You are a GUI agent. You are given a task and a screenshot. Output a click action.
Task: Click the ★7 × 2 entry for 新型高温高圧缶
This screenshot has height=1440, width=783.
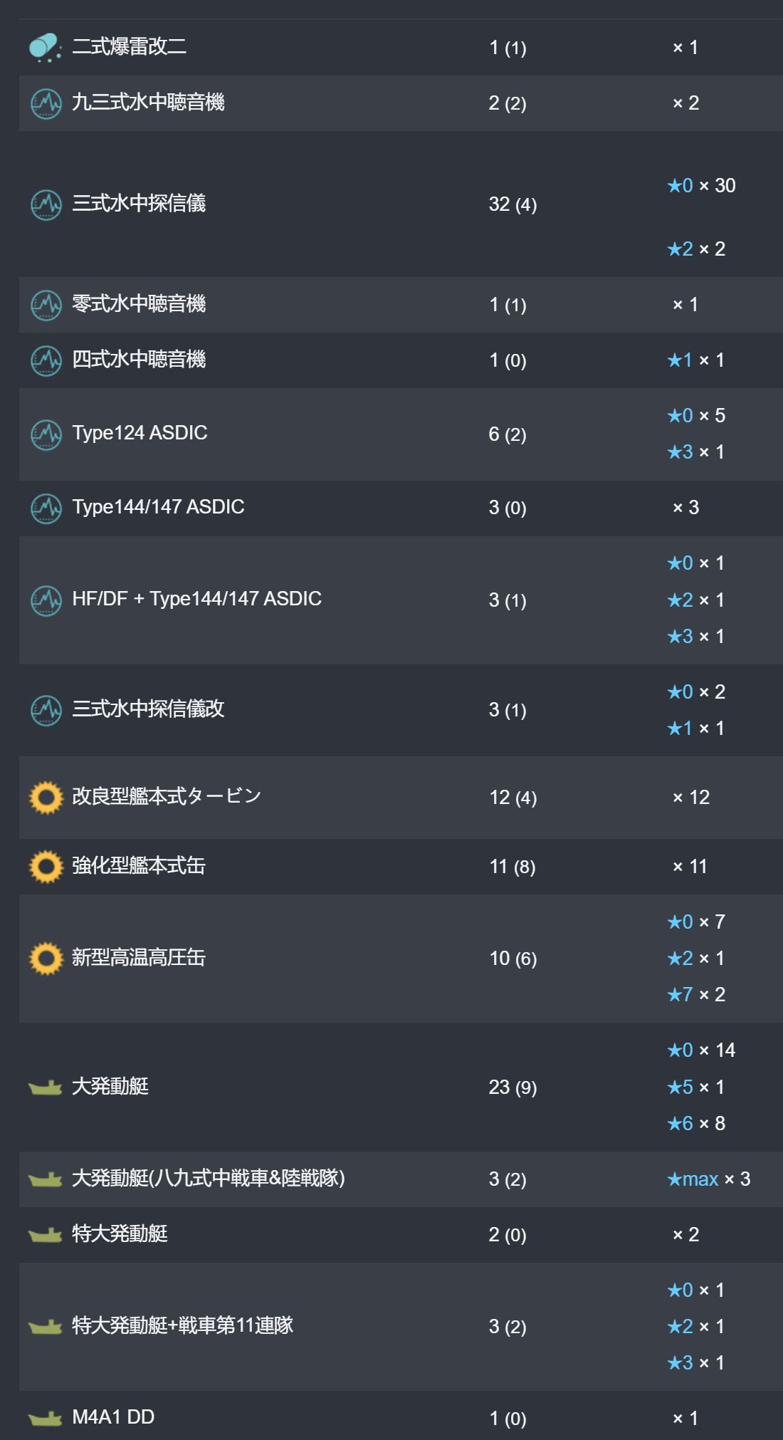click(x=696, y=995)
